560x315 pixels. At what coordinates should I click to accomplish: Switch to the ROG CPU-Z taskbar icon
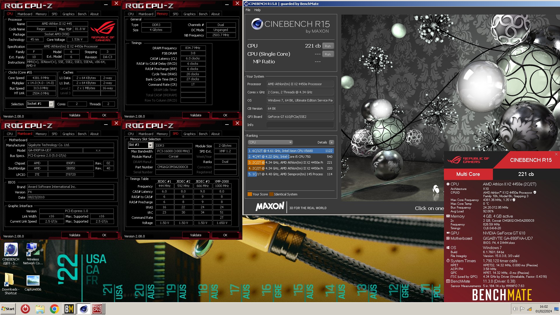click(x=97, y=309)
